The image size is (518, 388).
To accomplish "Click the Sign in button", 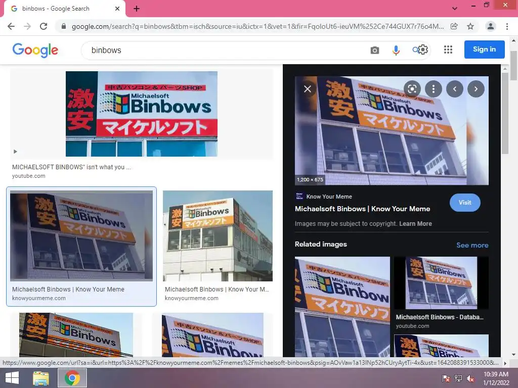I will pyautogui.click(x=484, y=50).
